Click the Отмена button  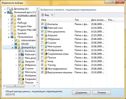(x=102, y=92)
